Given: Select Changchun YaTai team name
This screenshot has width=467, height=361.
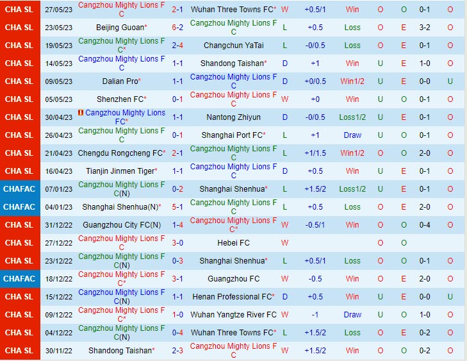Looking at the screenshot, I should [233, 46].
